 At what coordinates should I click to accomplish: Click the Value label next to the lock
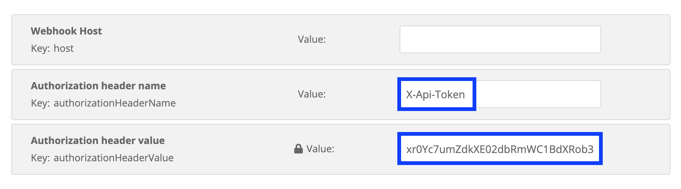coord(320,149)
